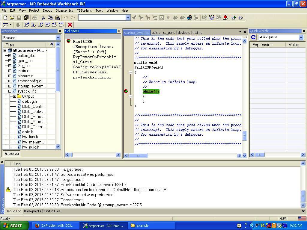Click the Expression column header in Quick Watch
The image size is (307, 230).
pos(268,45)
